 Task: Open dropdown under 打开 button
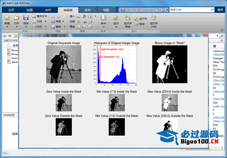coord(17,27)
